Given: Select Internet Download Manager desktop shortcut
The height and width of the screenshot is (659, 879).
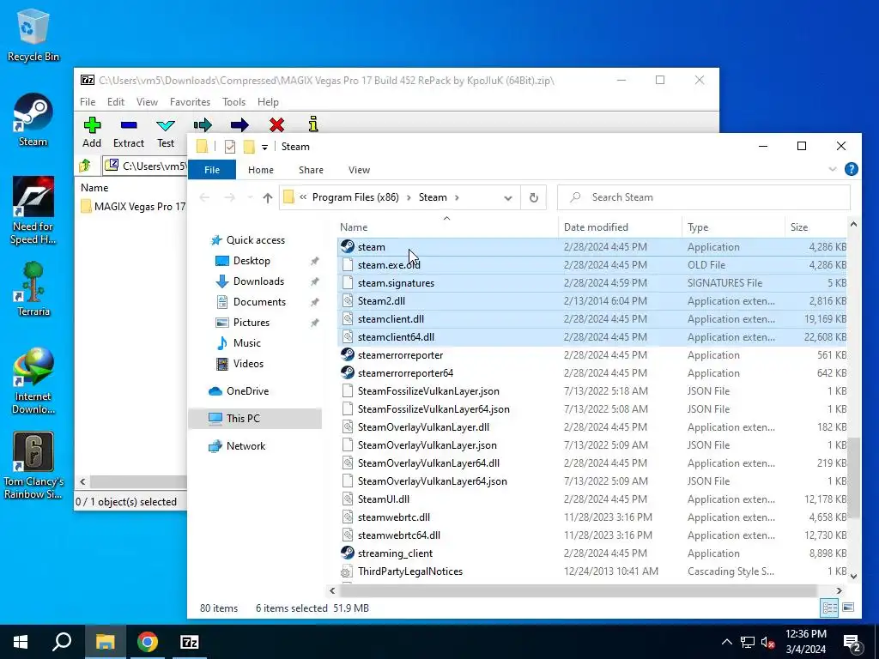Looking at the screenshot, I should coord(33,381).
